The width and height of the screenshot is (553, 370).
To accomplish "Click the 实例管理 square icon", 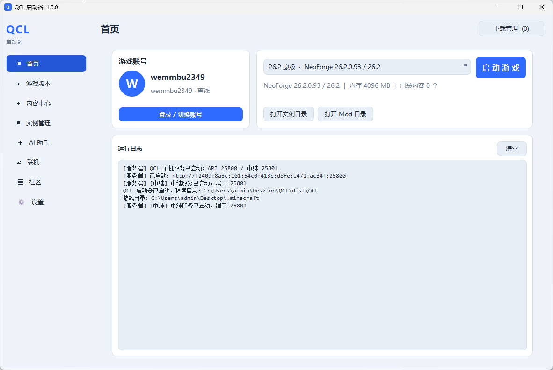I will (x=19, y=123).
